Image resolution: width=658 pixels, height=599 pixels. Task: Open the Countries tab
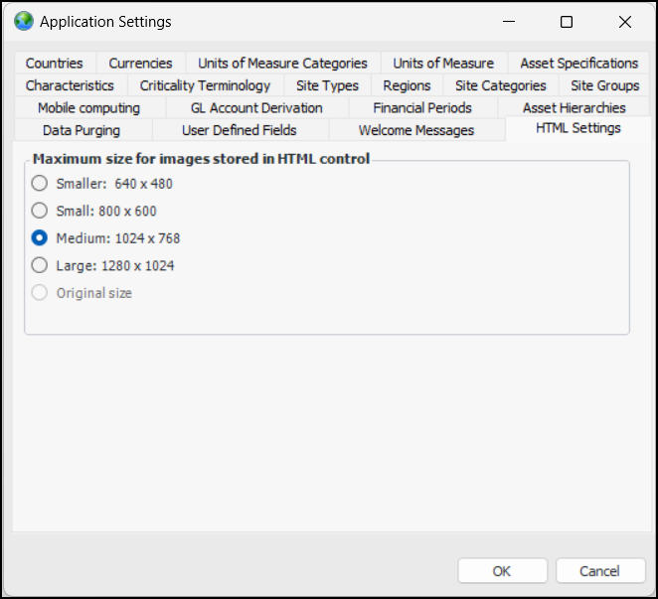coord(55,63)
